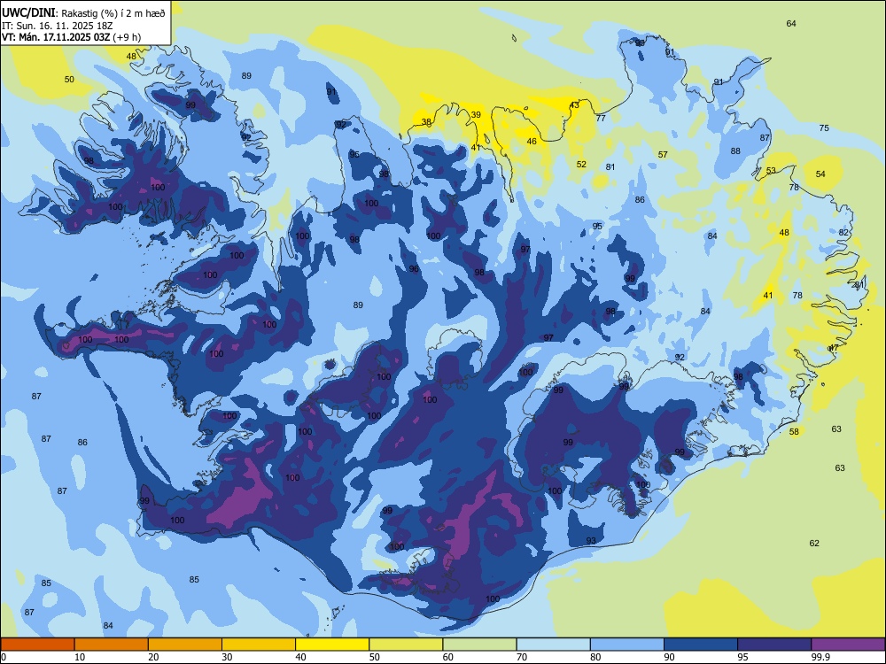Choose the dark blue 90–95 legend swatch
This screenshot has height=664, width=886.
click(701, 645)
